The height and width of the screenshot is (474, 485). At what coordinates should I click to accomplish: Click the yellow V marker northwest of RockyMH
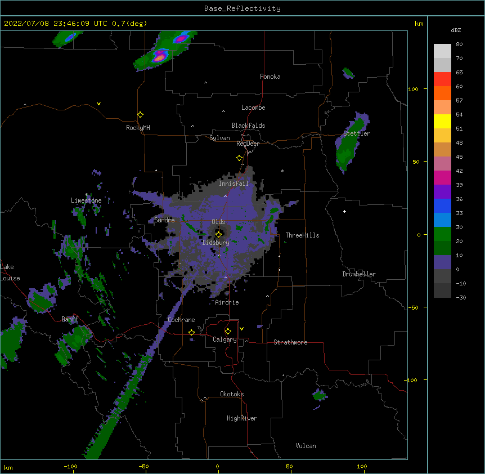[98, 104]
